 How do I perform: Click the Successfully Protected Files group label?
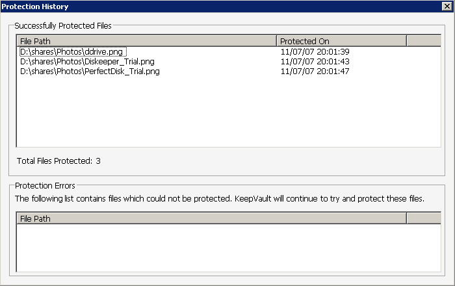(x=63, y=25)
